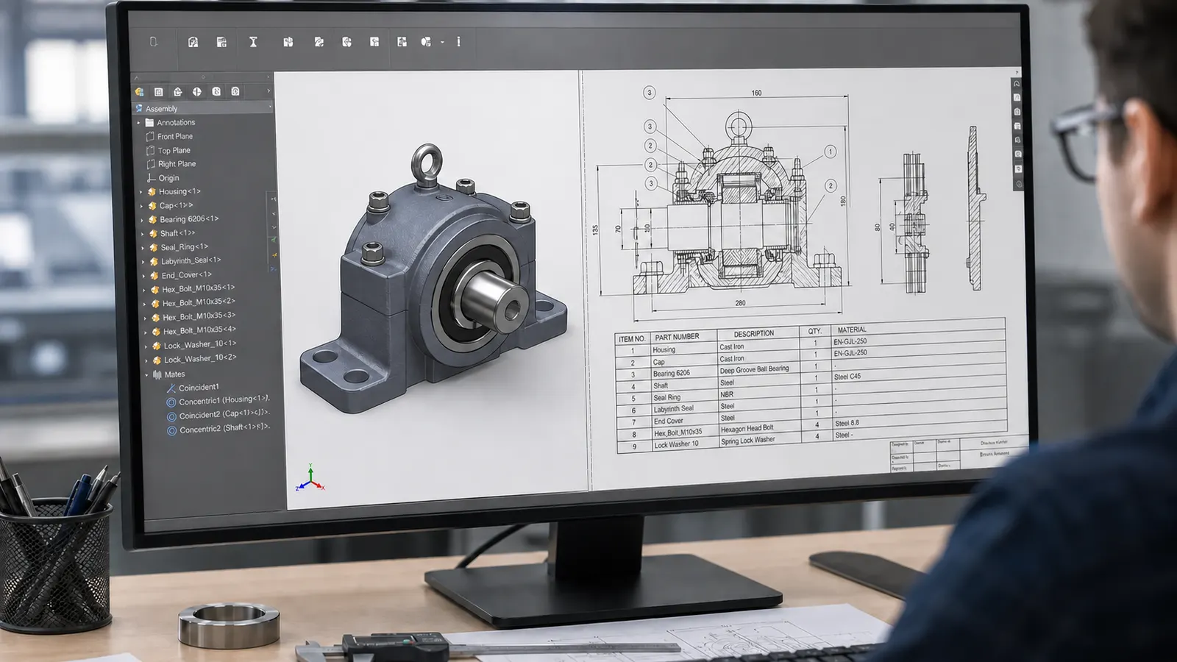The width and height of the screenshot is (1177, 662).
Task: Click the XYZ orientation triad in the 3D viewport
Action: coord(310,478)
